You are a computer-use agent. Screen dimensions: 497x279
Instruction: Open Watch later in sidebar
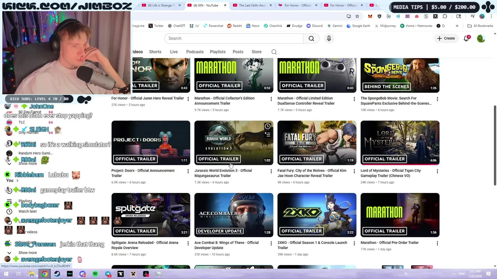click(x=27, y=212)
